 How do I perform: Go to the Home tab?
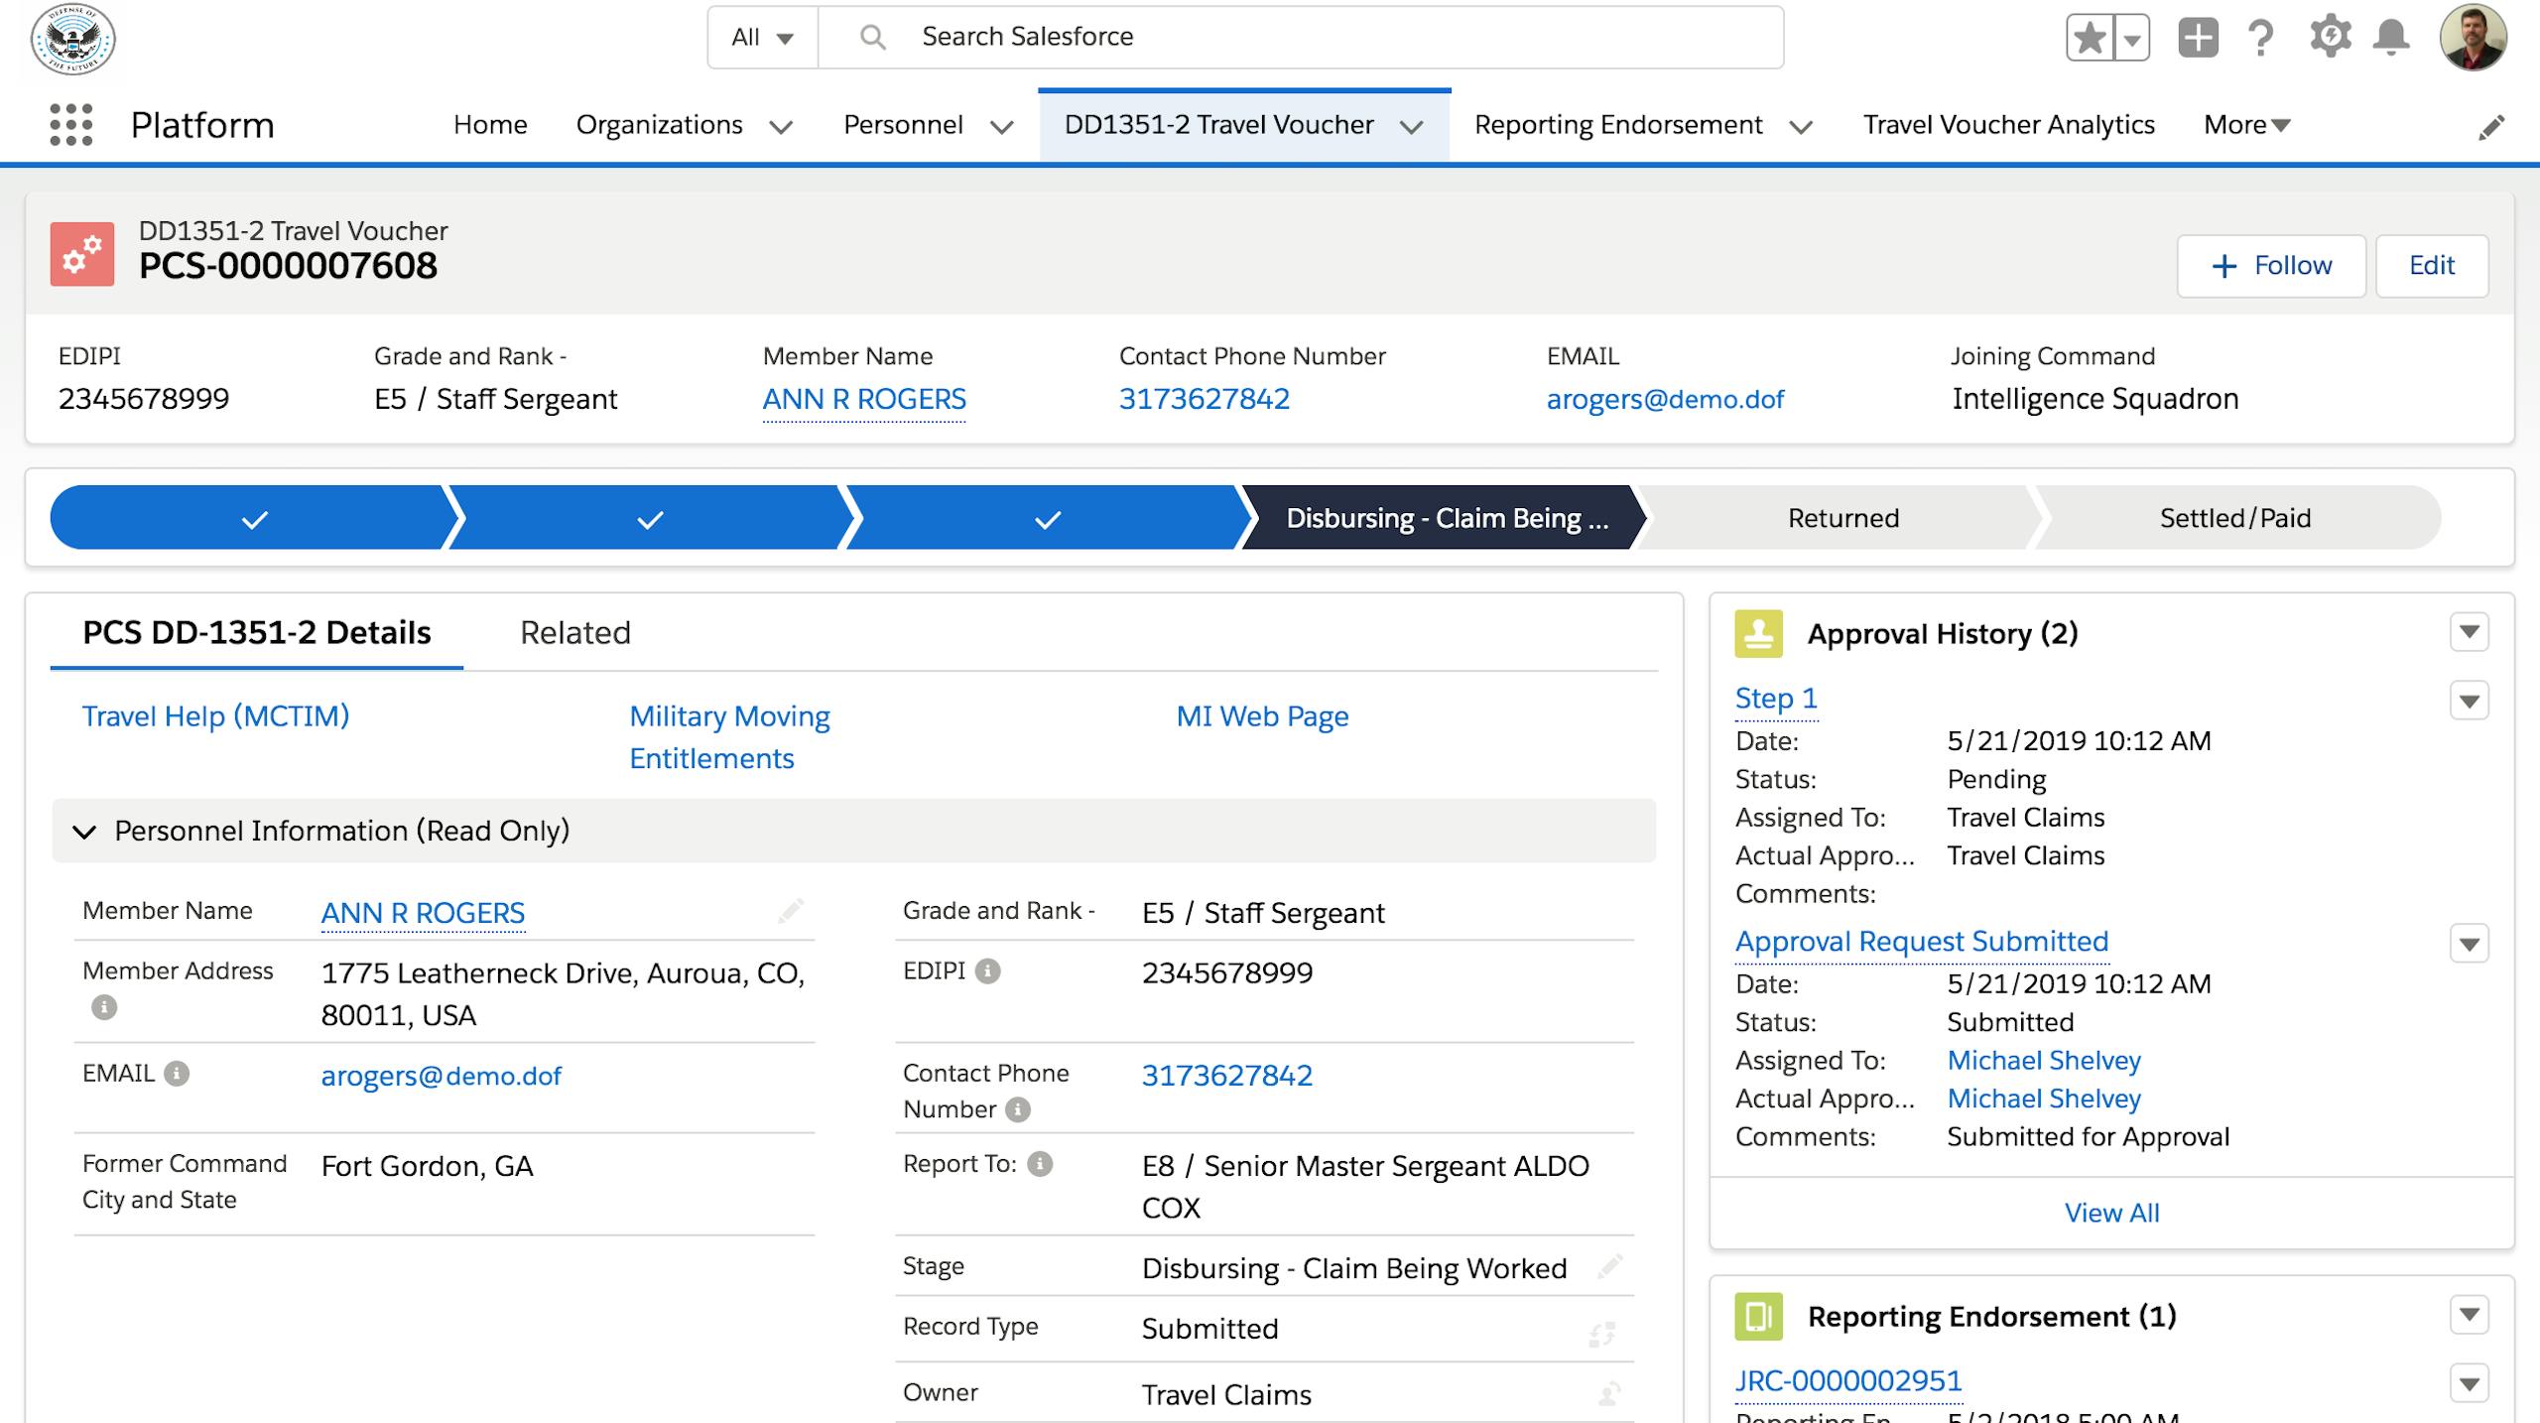point(490,125)
